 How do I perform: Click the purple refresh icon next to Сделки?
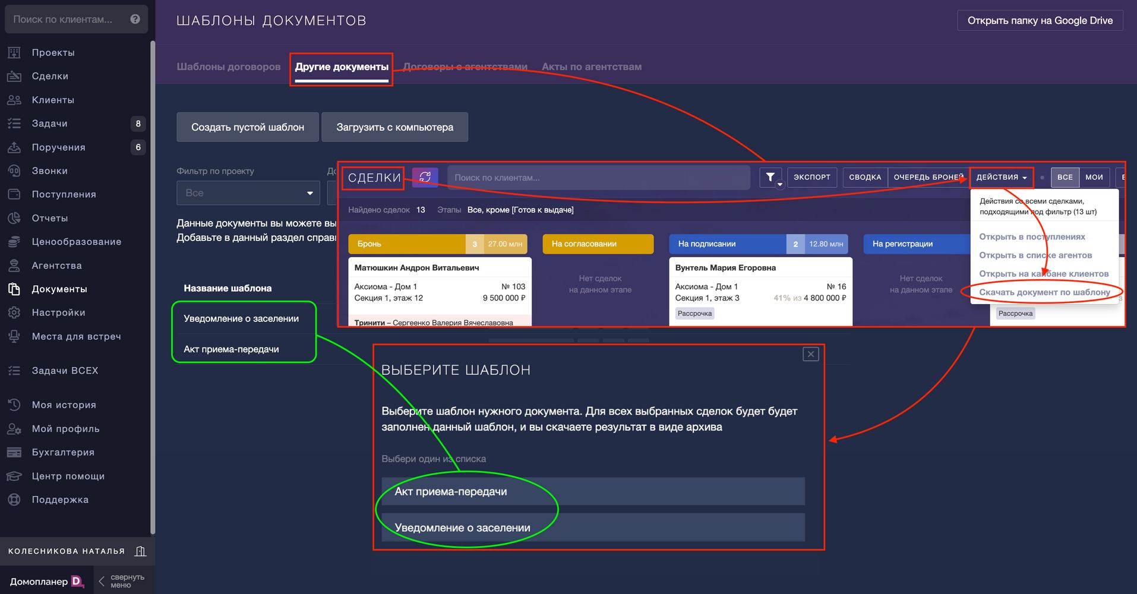(425, 177)
